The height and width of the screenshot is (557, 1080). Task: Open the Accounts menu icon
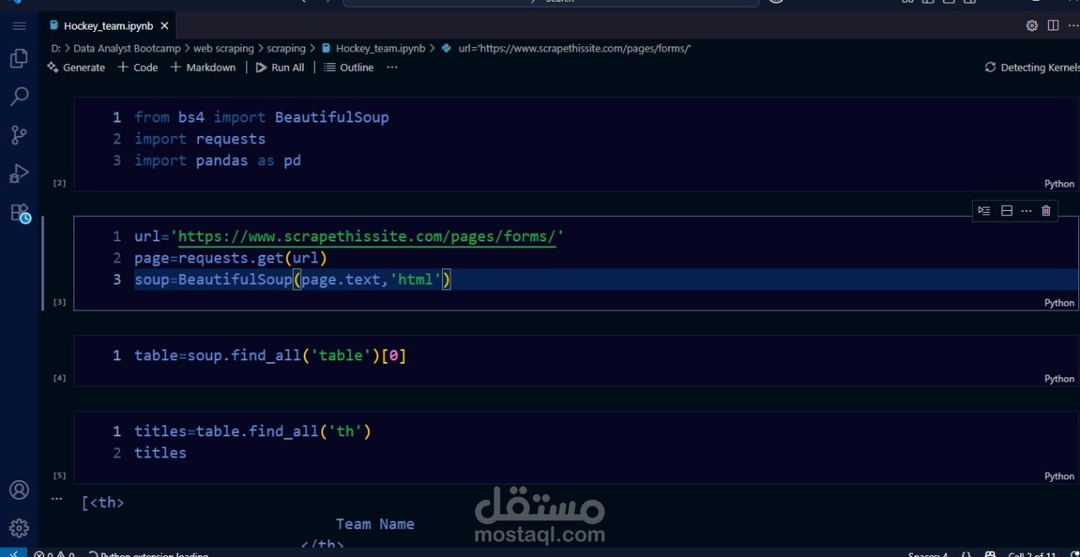[x=19, y=490]
